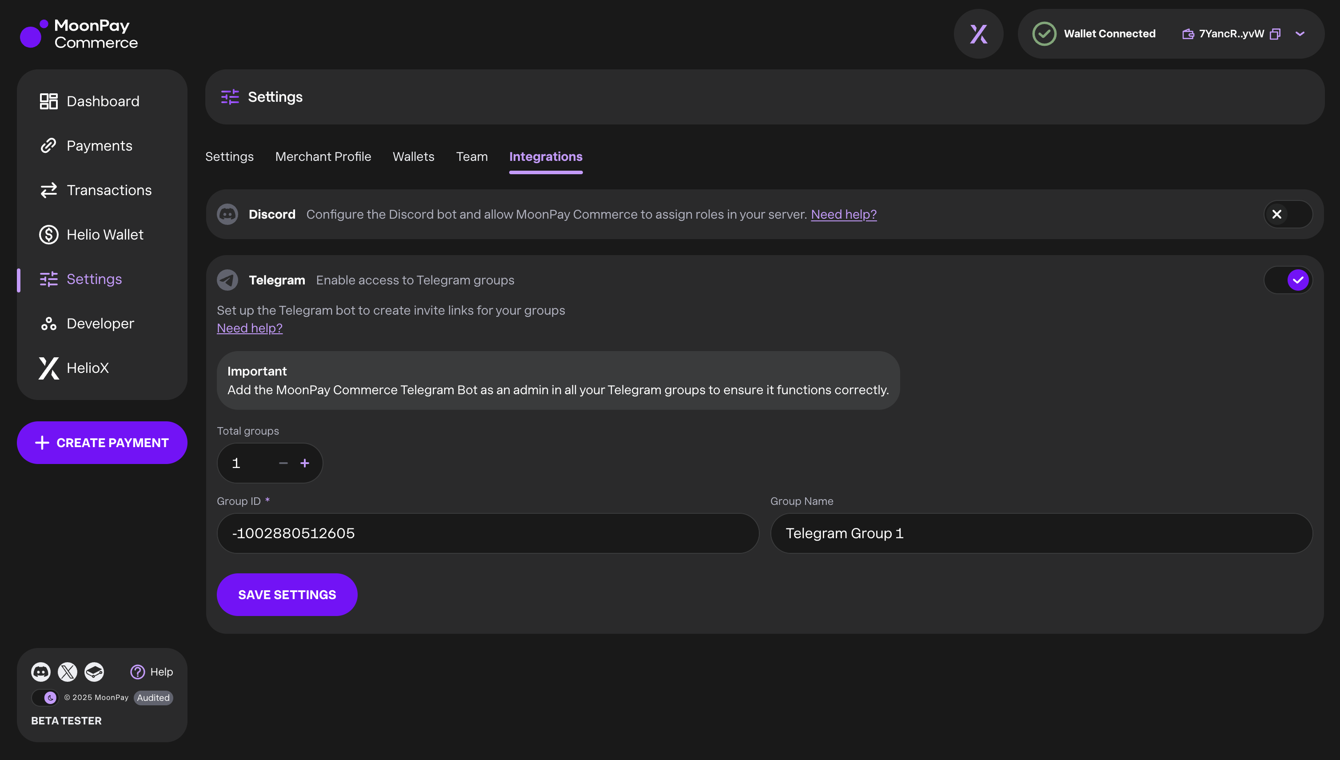Toggle the dark mode switch in footer
The image size is (1340, 760).
(45, 697)
